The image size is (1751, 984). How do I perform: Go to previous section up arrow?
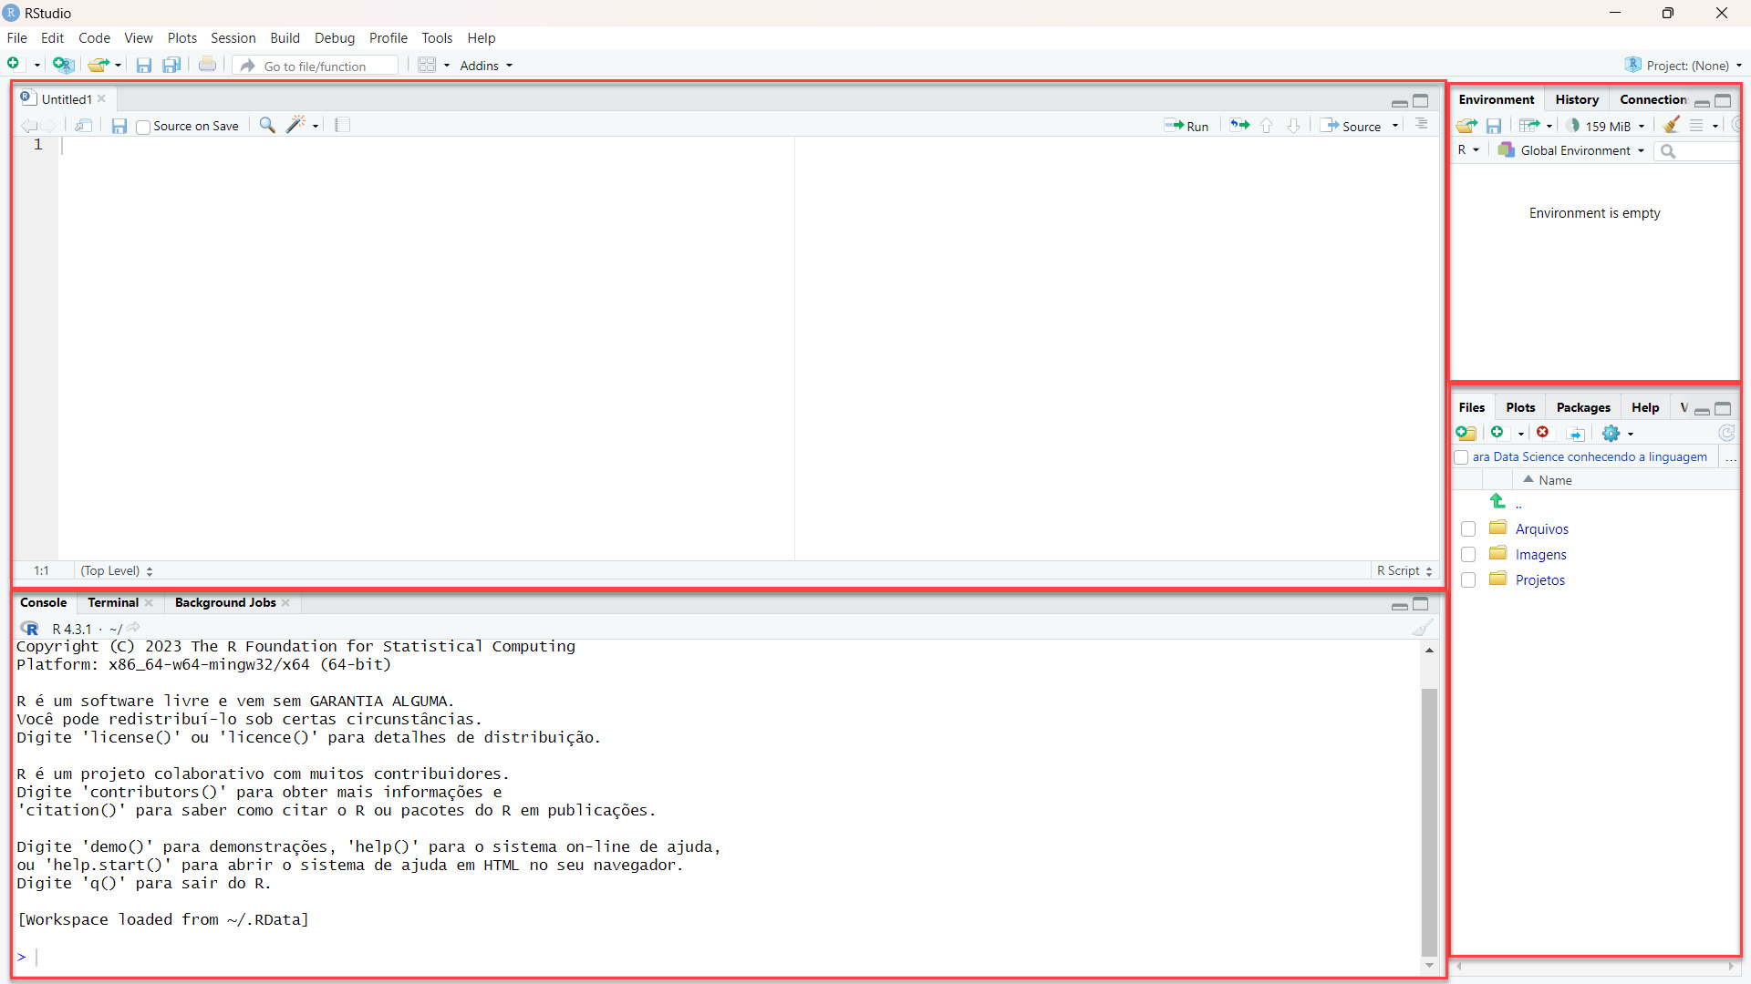click(x=1267, y=126)
